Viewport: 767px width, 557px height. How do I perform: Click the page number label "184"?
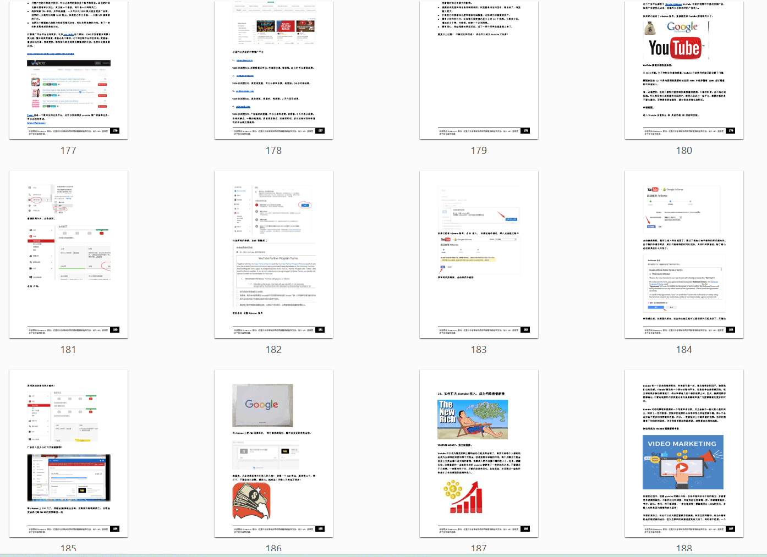click(x=684, y=350)
